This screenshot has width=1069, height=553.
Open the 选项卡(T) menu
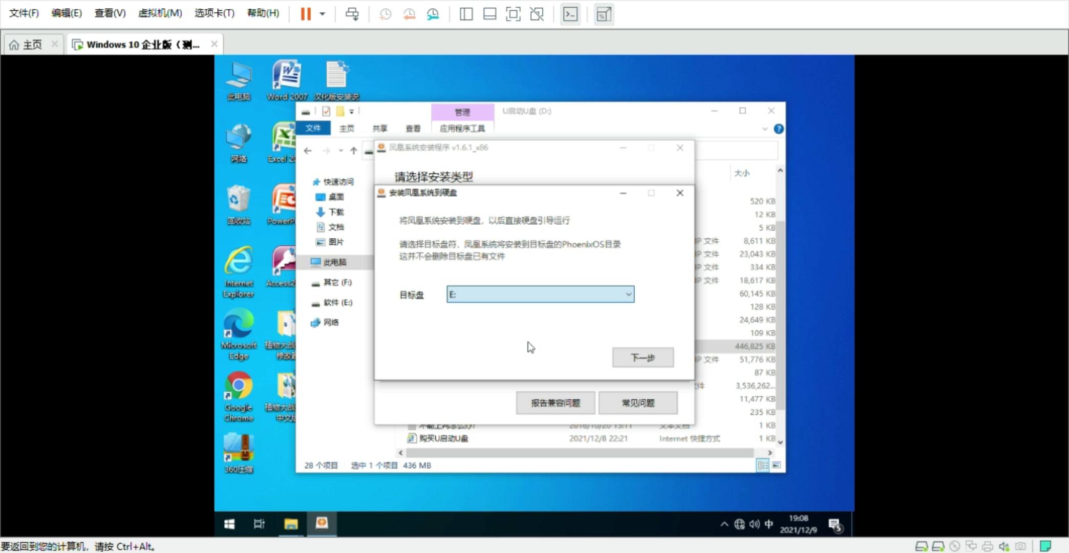tap(215, 13)
